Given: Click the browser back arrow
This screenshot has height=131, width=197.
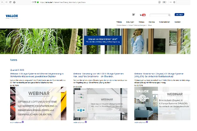Looking at the screenshot, I should coord(2,2).
